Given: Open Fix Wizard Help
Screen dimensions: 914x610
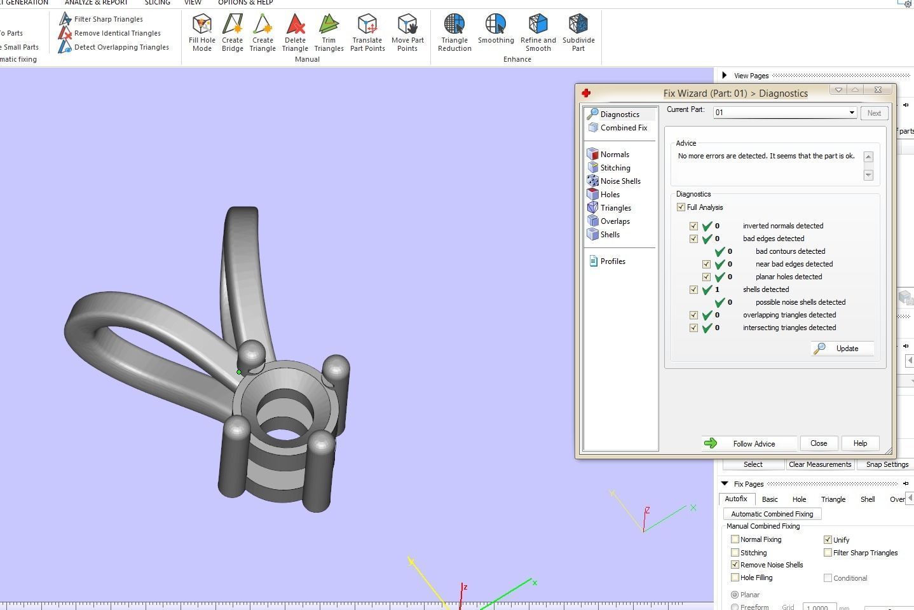Looking at the screenshot, I should pos(860,443).
